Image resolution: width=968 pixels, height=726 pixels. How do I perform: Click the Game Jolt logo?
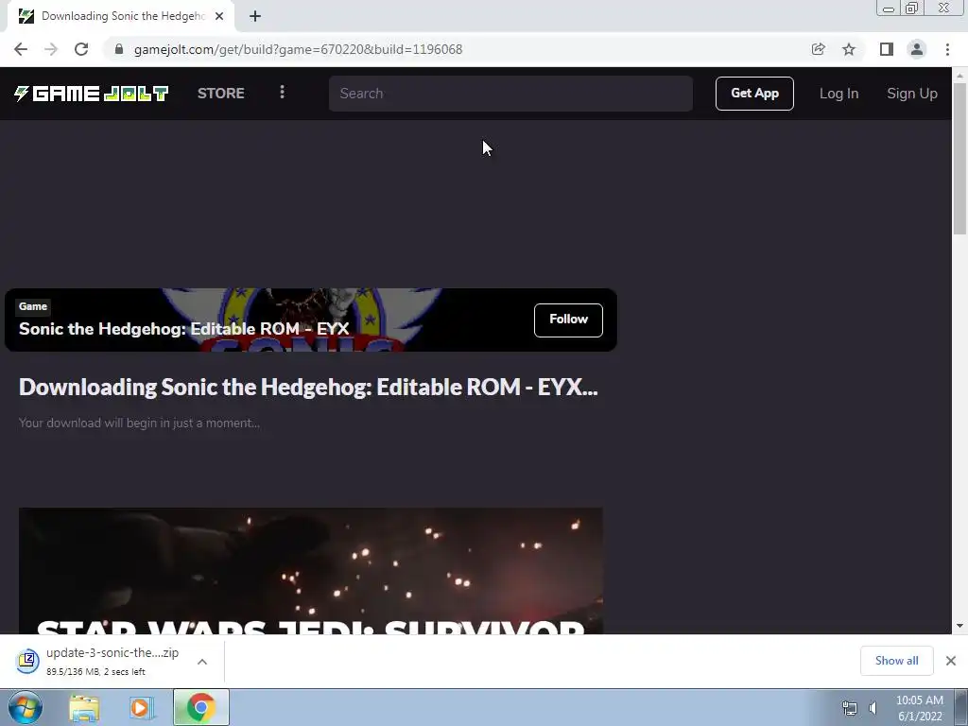(x=92, y=94)
